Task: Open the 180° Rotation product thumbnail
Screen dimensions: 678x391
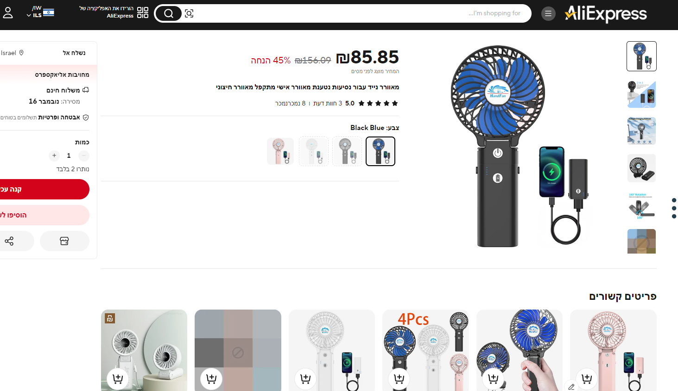Action: [x=641, y=205]
